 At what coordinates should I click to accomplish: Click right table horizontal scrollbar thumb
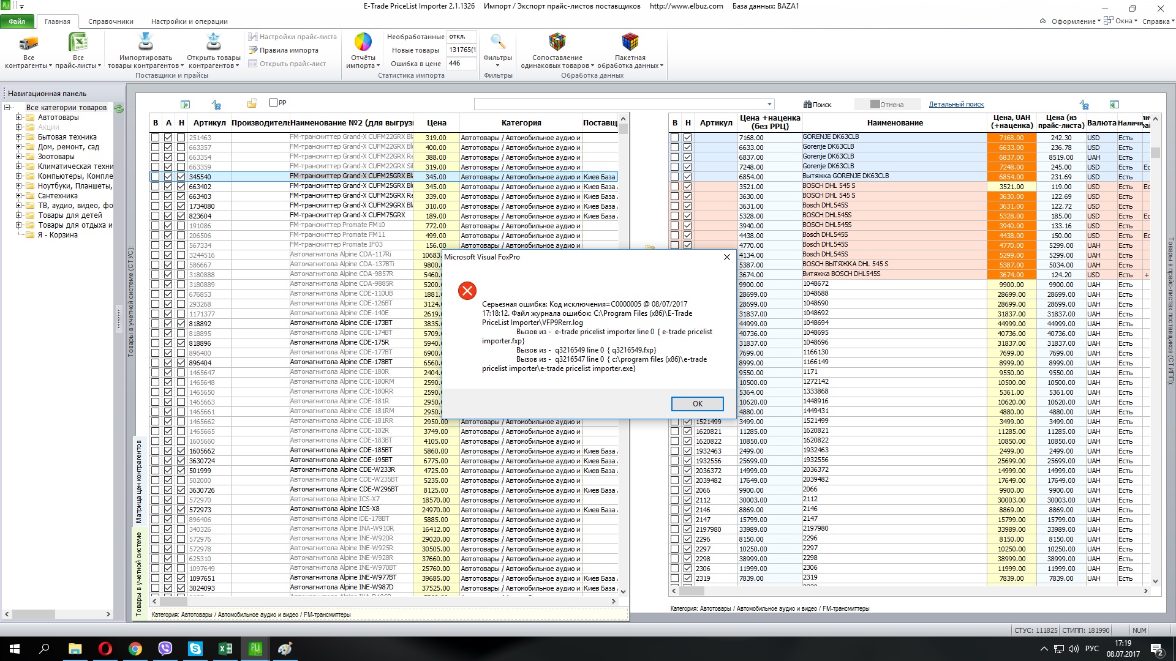tap(692, 591)
